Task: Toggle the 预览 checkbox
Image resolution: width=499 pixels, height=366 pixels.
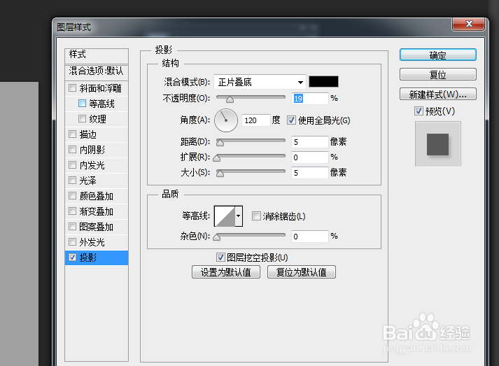Action: click(x=419, y=111)
